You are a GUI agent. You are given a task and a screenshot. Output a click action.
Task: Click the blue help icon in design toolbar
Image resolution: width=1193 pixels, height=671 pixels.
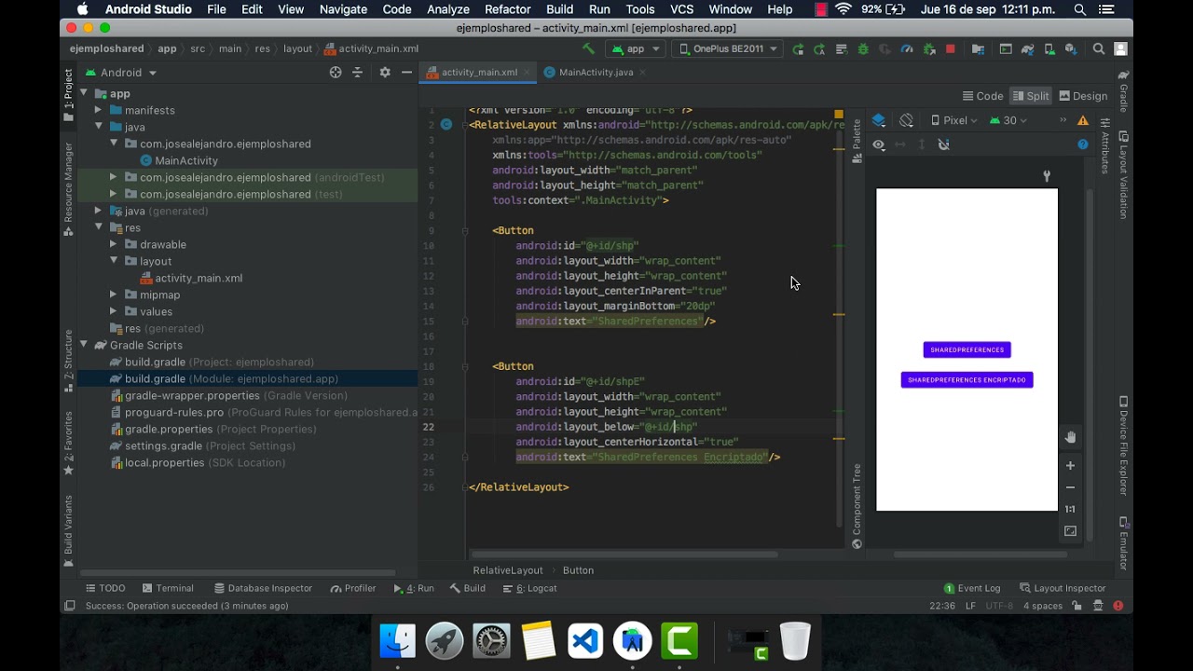click(1083, 144)
